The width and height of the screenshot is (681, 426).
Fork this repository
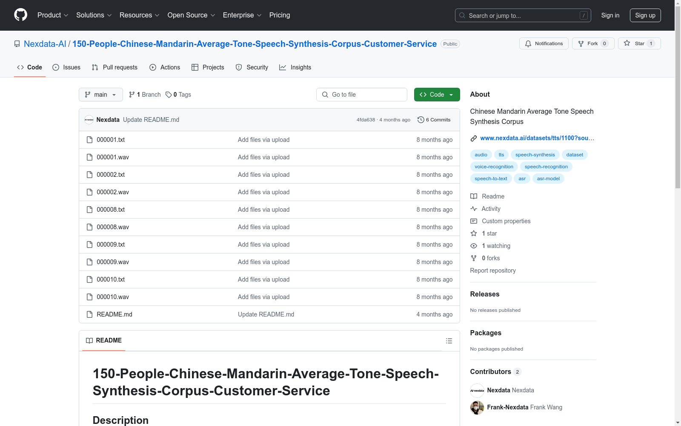(x=593, y=43)
